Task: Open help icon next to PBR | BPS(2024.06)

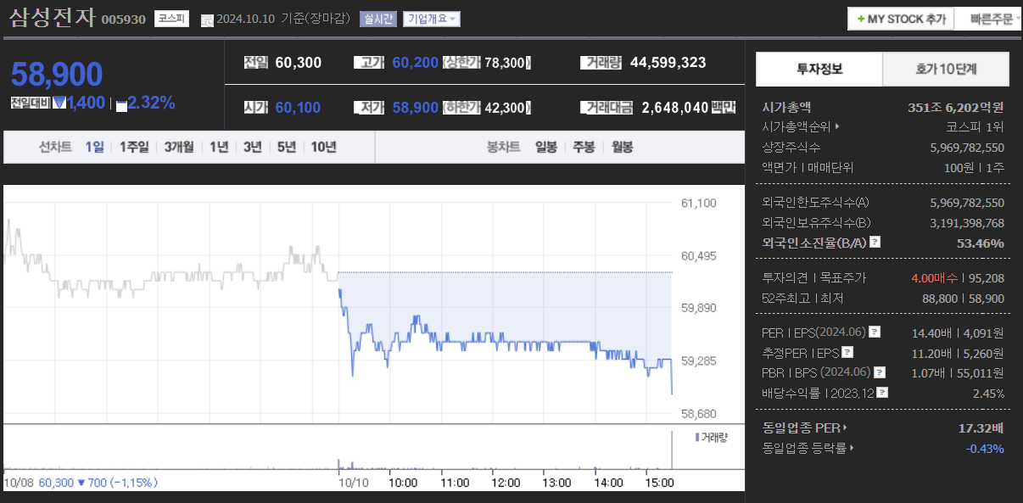Action: (879, 373)
